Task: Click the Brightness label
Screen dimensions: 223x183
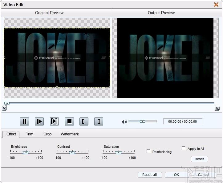Action: point(19,147)
